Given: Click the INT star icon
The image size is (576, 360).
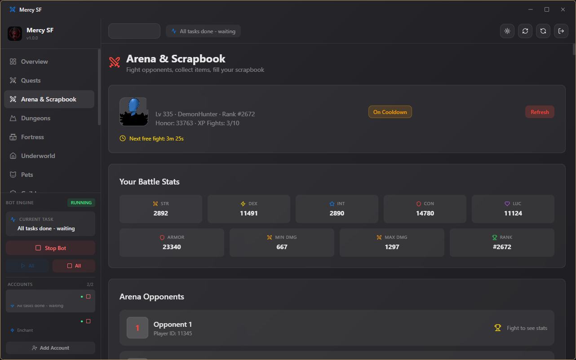Looking at the screenshot, I should coord(332,204).
